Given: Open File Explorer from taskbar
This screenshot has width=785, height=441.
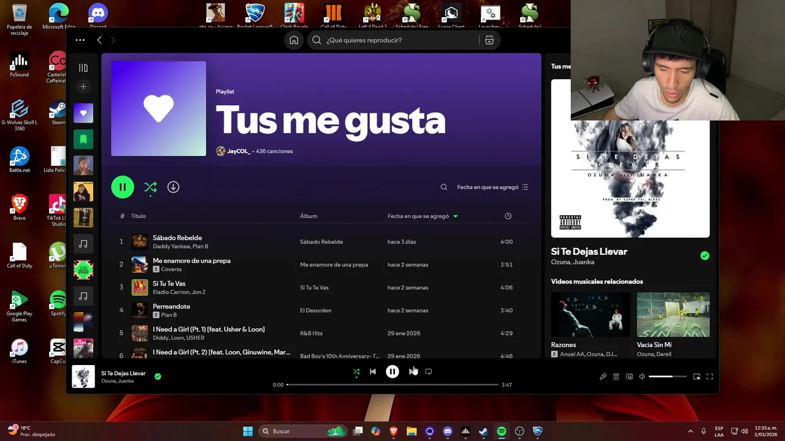Looking at the screenshot, I should [412, 431].
